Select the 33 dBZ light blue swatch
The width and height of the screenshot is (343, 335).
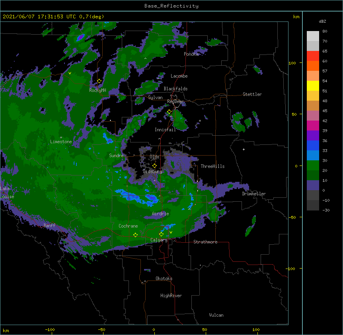313,156
